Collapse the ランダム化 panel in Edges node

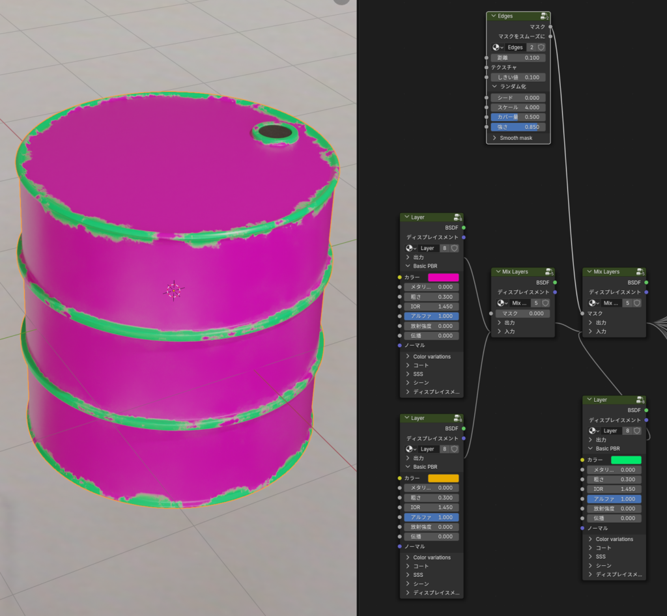click(x=494, y=86)
